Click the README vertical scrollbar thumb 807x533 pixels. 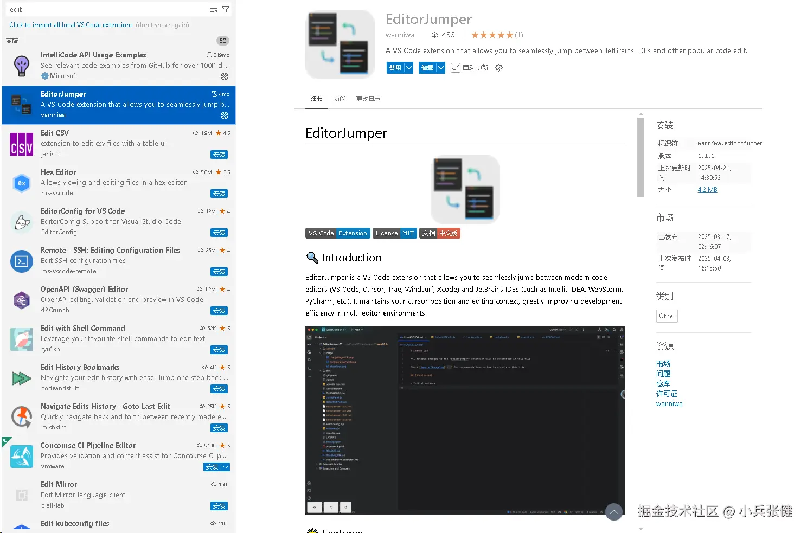coord(641,157)
